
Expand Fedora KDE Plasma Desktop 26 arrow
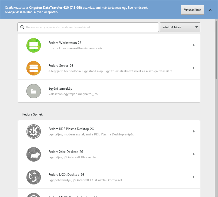click(x=194, y=131)
